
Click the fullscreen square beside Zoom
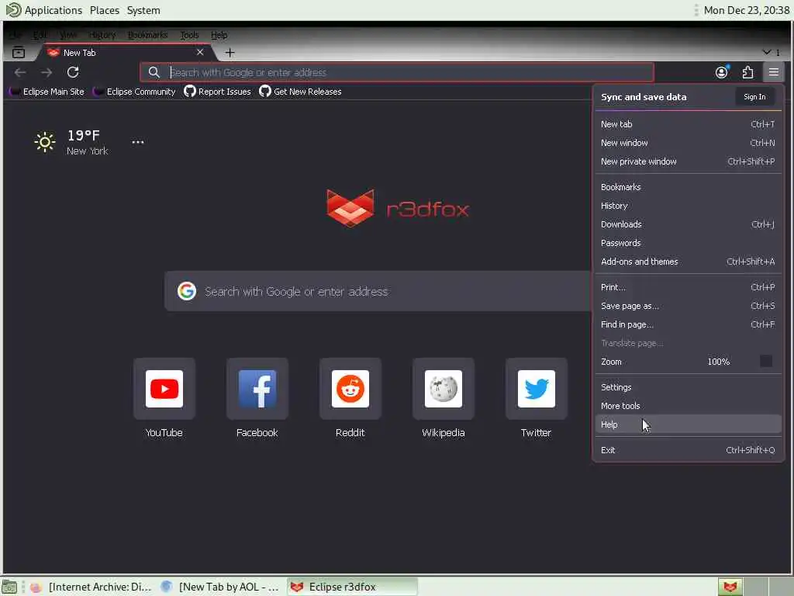[x=766, y=362]
